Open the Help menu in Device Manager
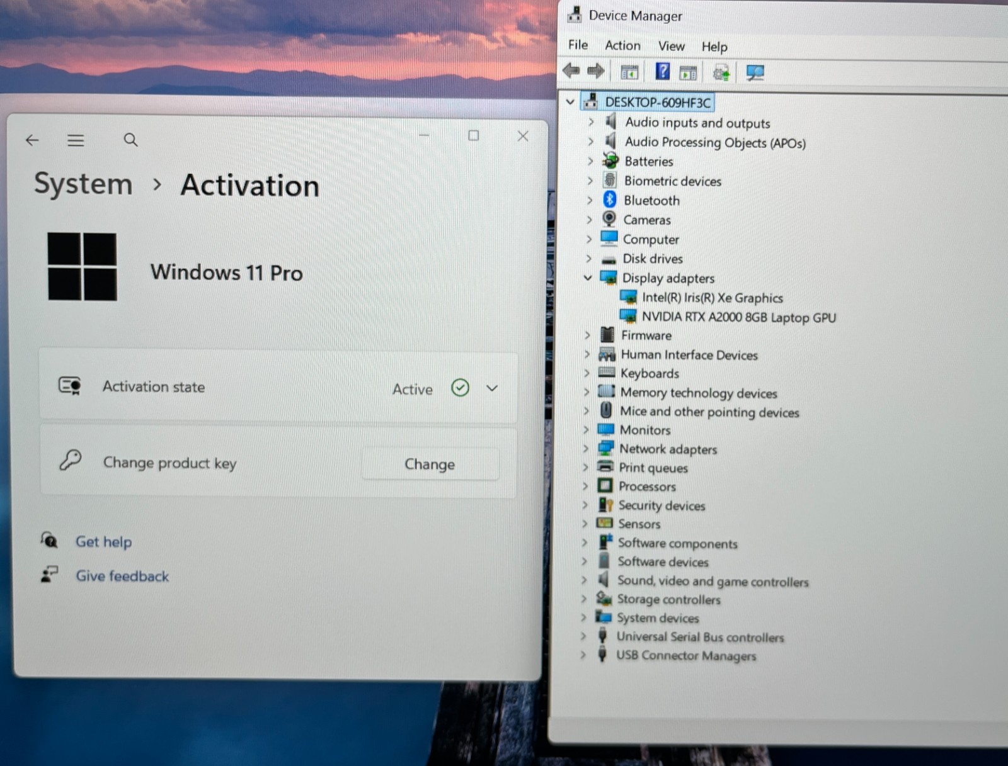The height and width of the screenshot is (766, 1008). pyautogui.click(x=714, y=47)
